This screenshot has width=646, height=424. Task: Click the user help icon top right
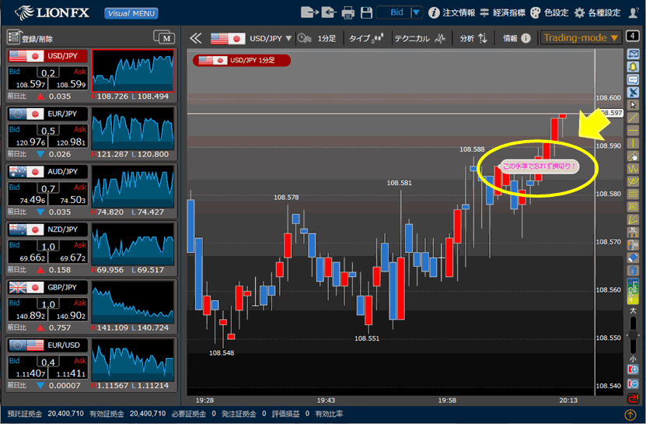coord(634,12)
